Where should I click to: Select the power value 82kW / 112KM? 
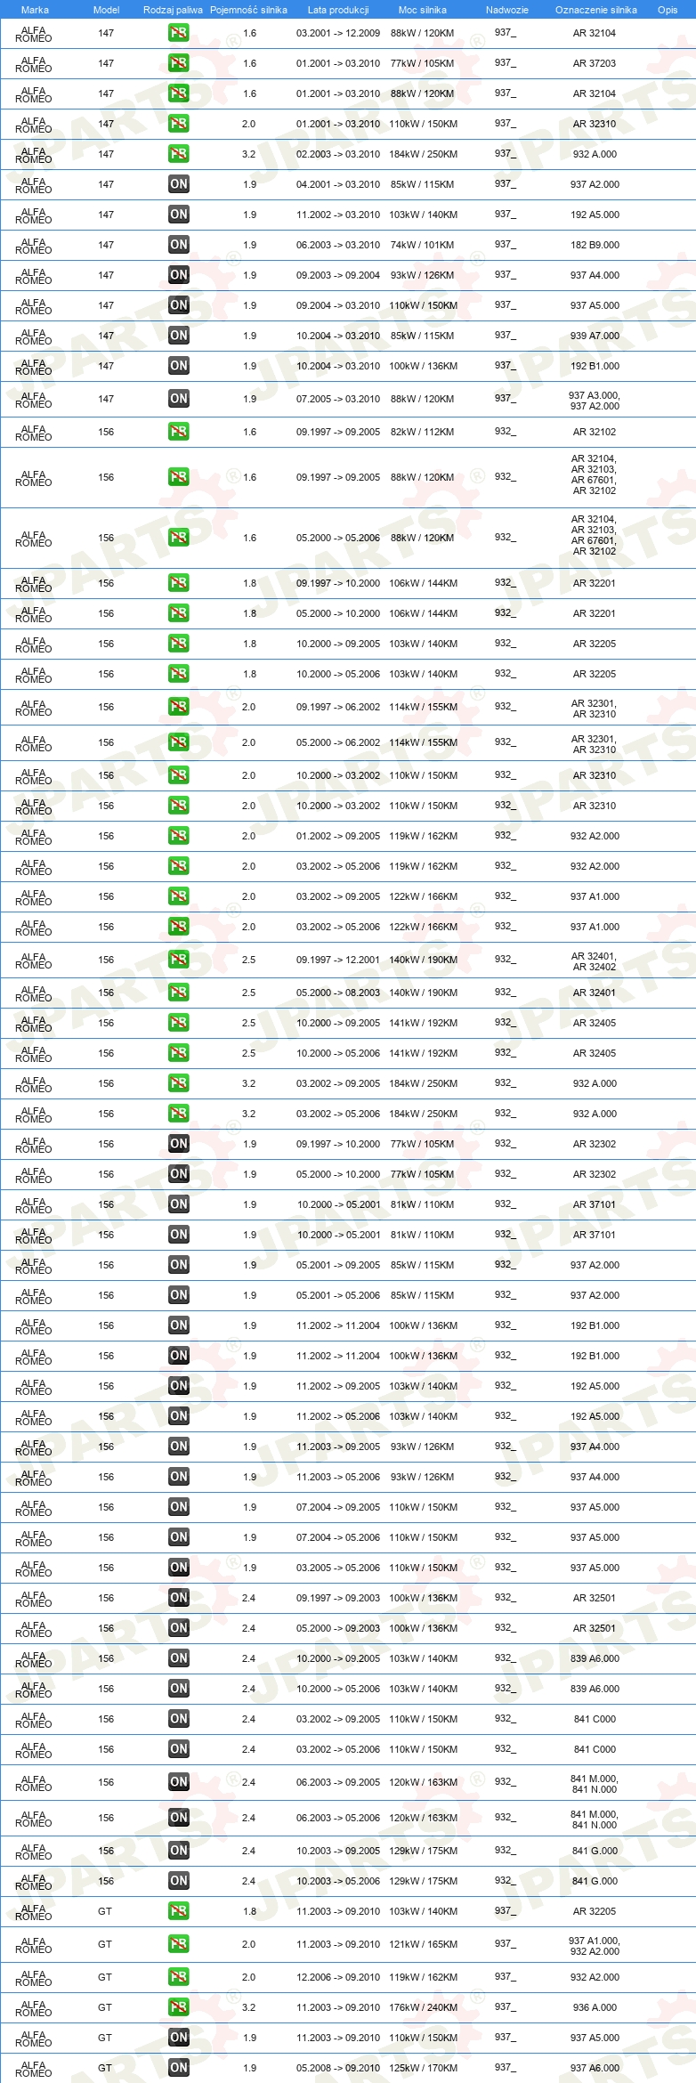(423, 432)
